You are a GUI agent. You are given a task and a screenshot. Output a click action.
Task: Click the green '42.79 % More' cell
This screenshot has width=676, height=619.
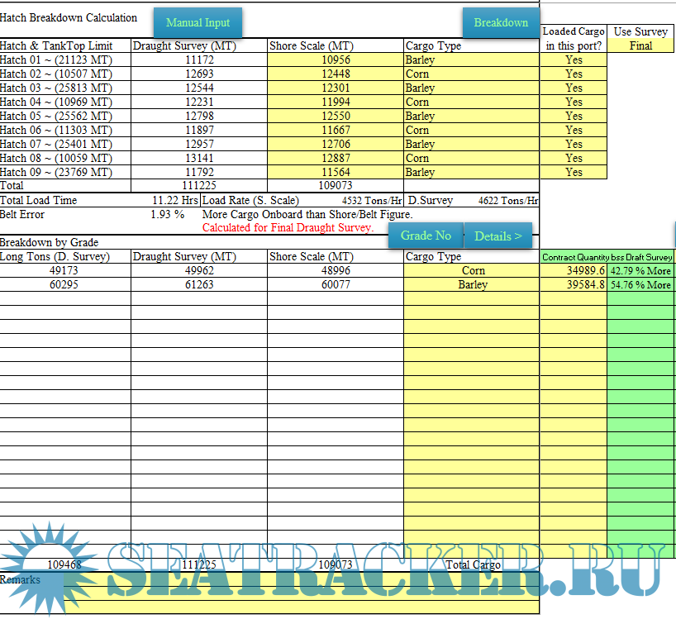coord(640,271)
